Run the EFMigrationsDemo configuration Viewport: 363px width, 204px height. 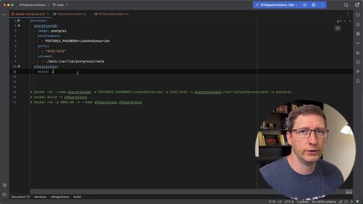pyautogui.click(x=305, y=5)
